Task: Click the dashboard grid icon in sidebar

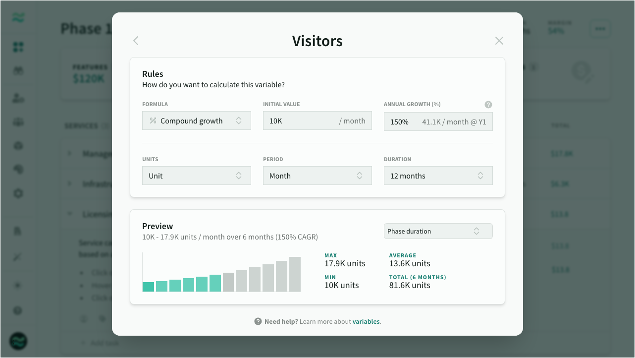Action: tap(18, 47)
